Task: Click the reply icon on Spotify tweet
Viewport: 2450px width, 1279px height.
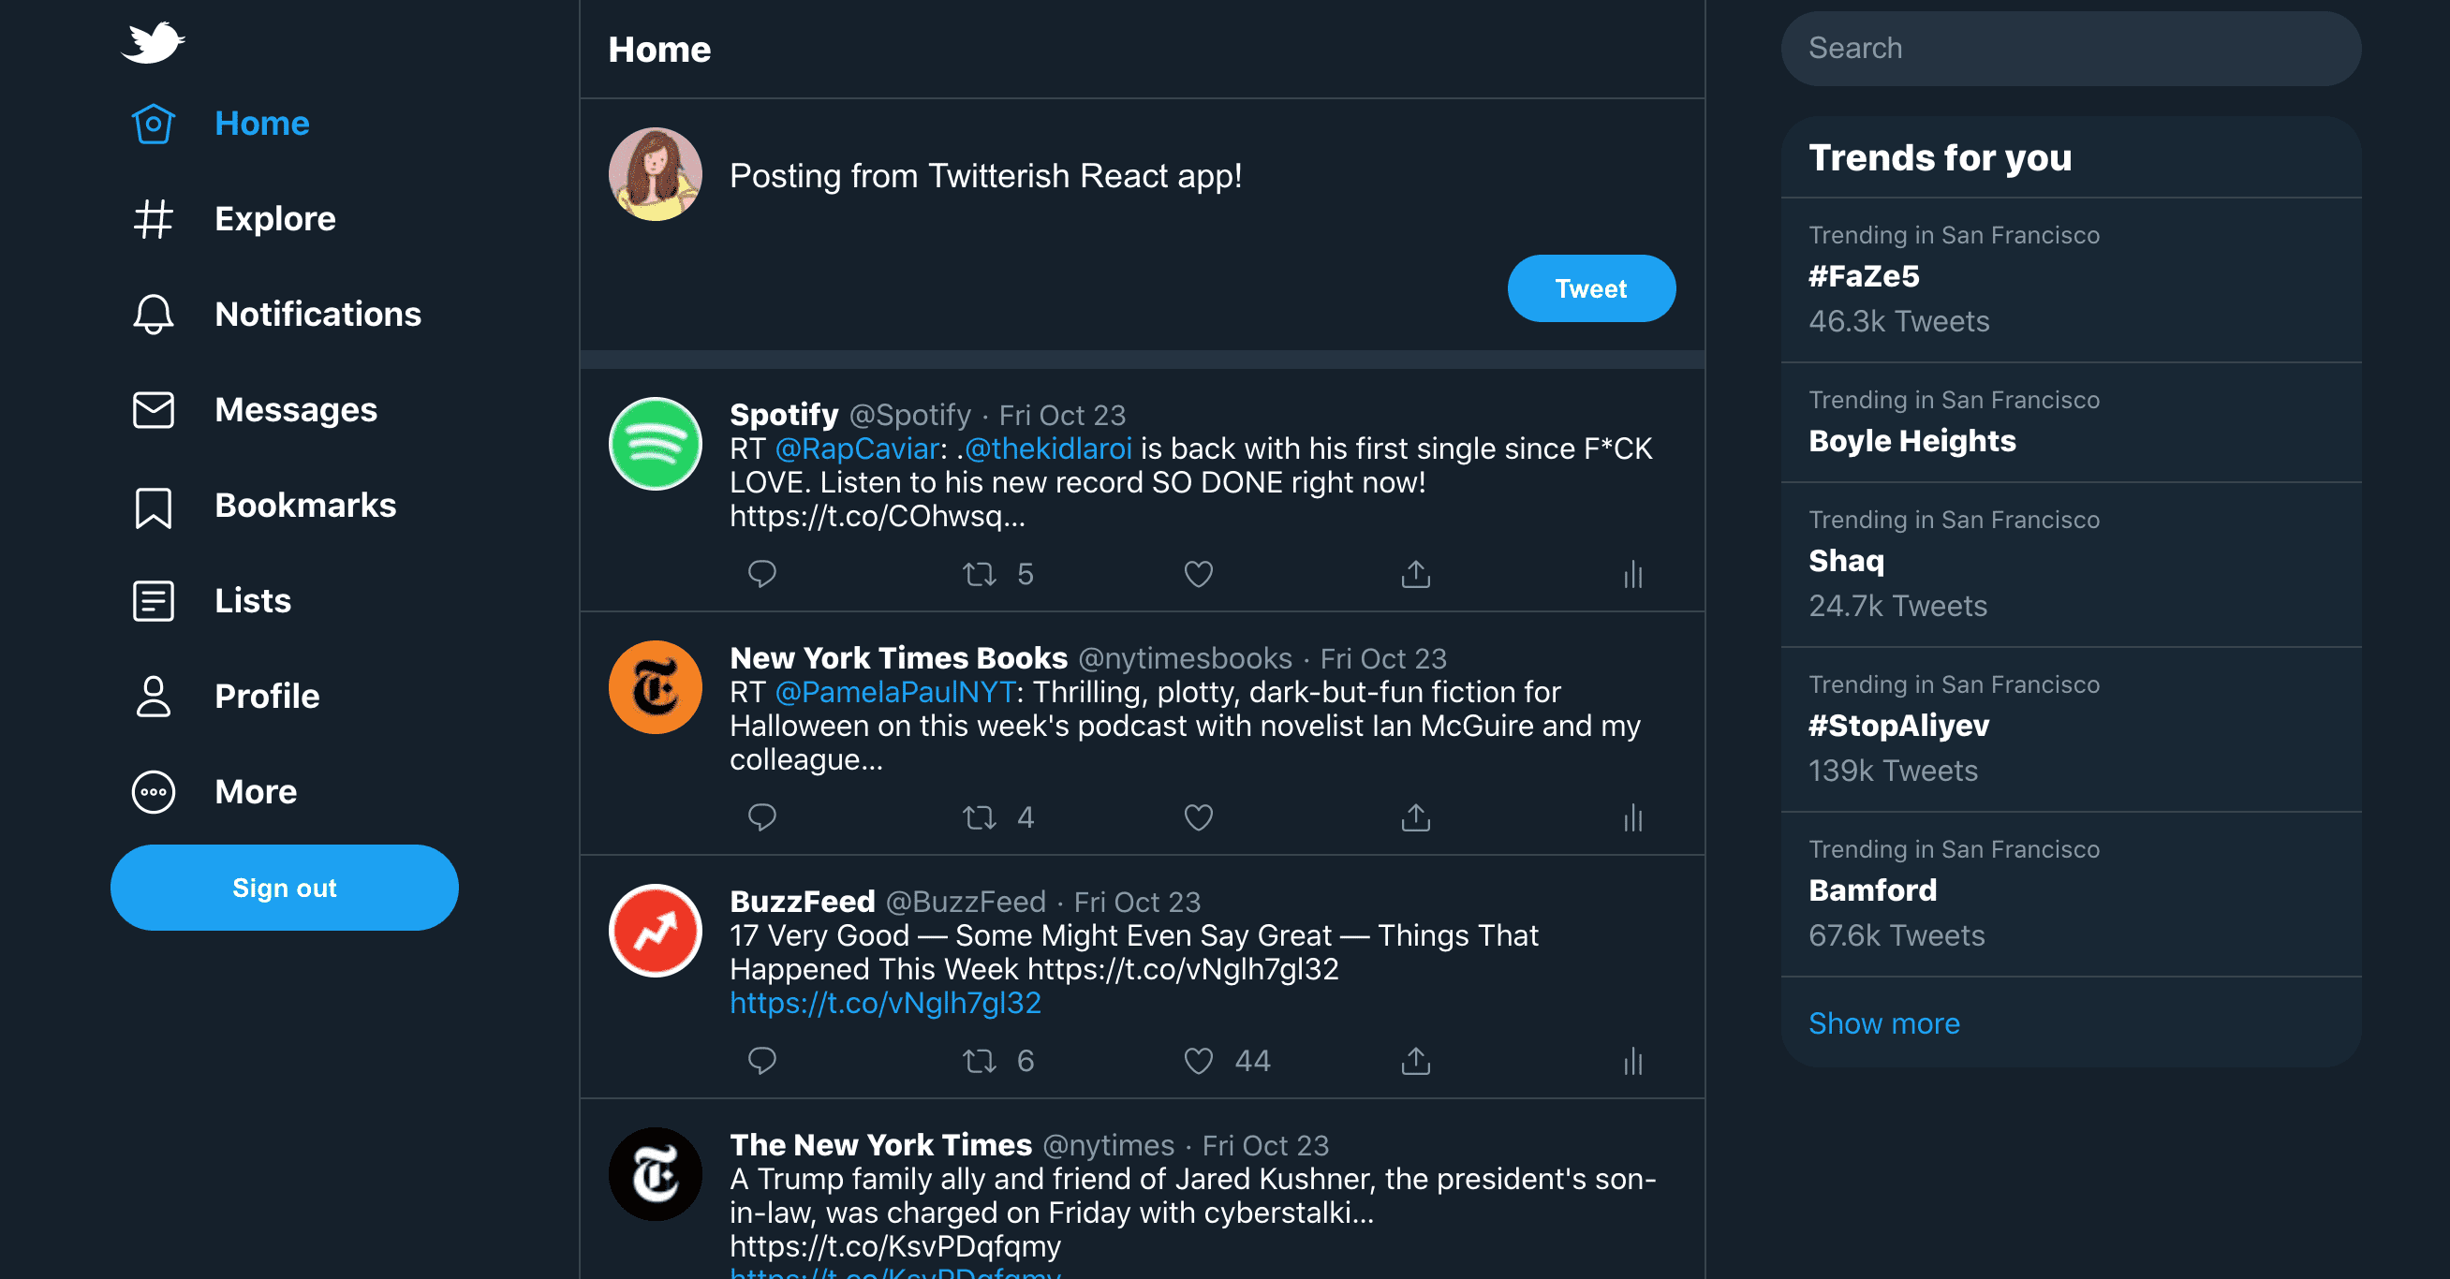Action: (x=761, y=573)
